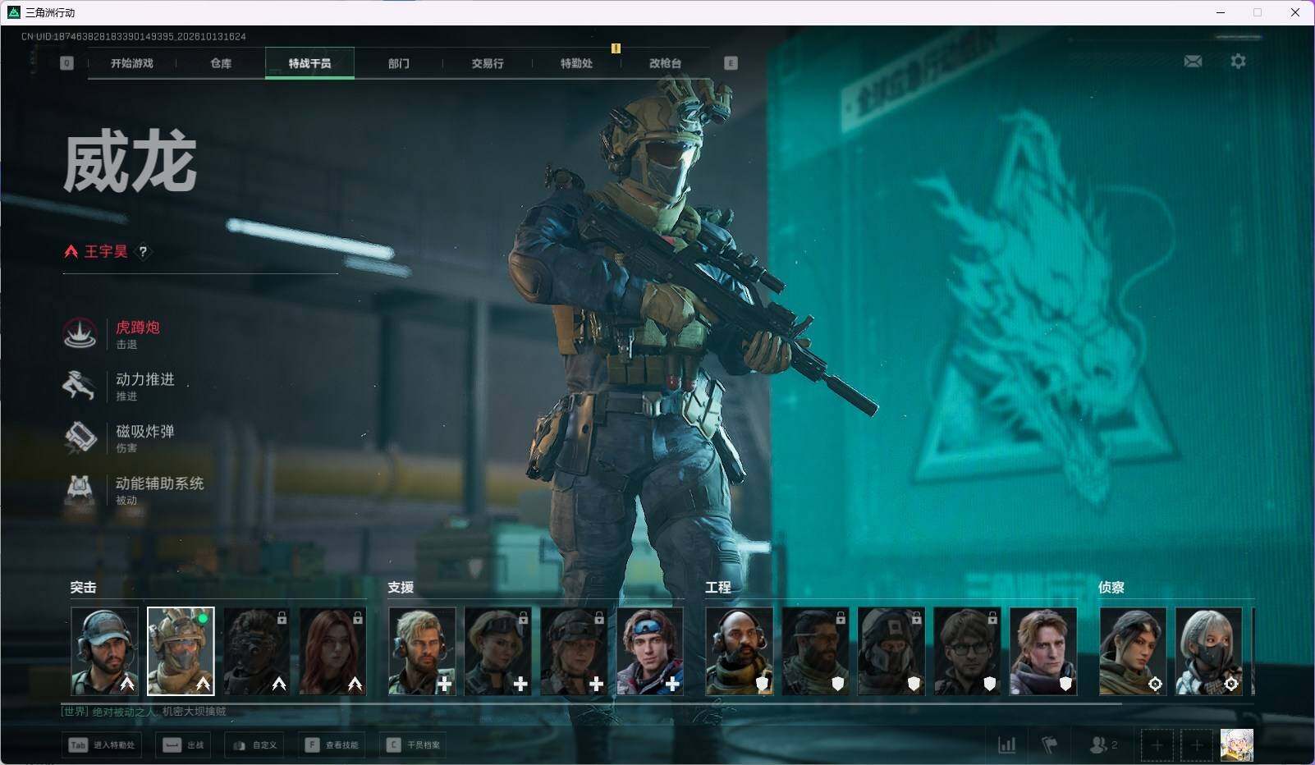The height and width of the screenshot is (765, 1315).
Task: Choose the blond bearded 支援 operator
Action: [422, 651]
